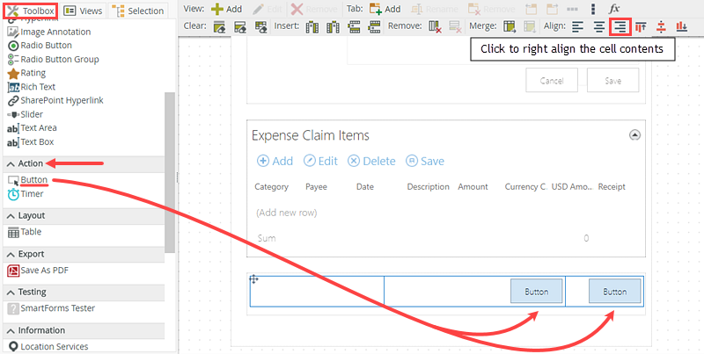Click the first Clear icon
Image resolution: width=704 pixels, height=354 pixels.
click(219, 27)
